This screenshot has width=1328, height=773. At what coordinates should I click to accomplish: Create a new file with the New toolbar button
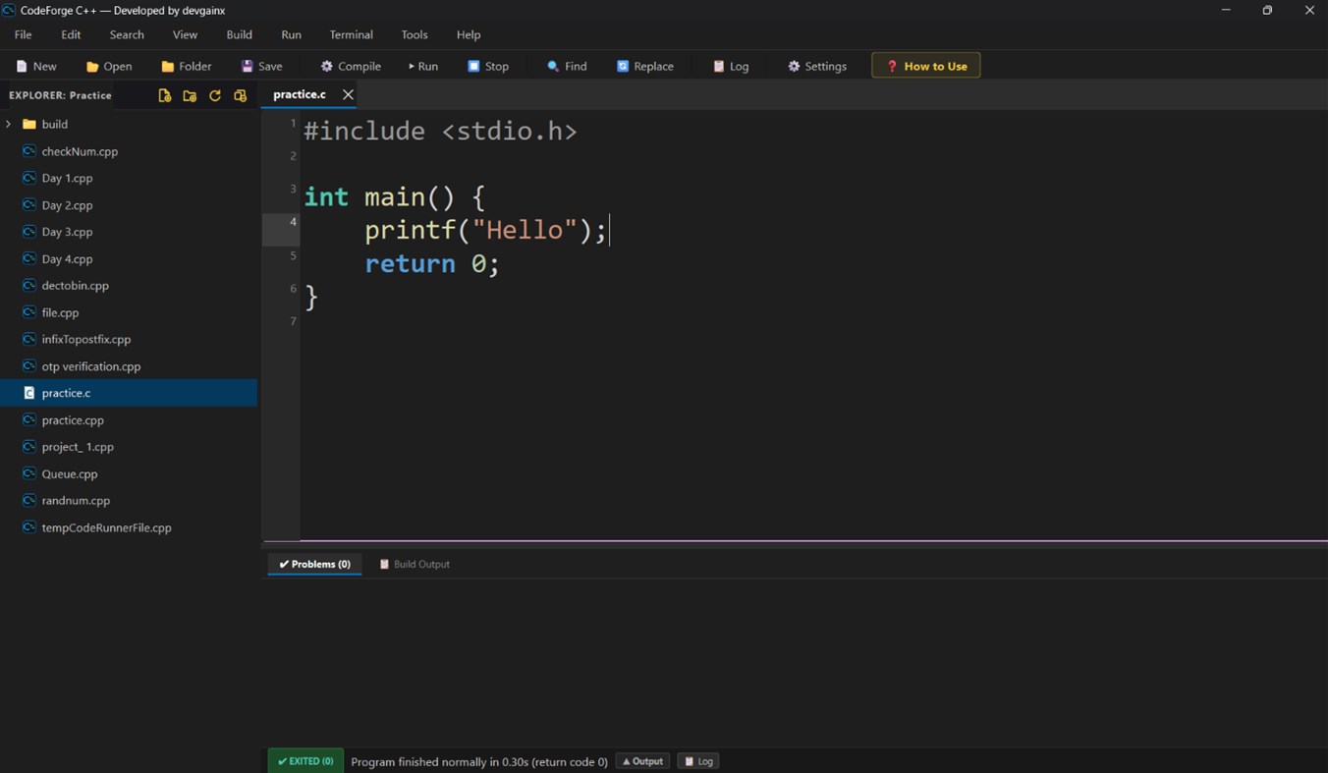tap(36, 66)
